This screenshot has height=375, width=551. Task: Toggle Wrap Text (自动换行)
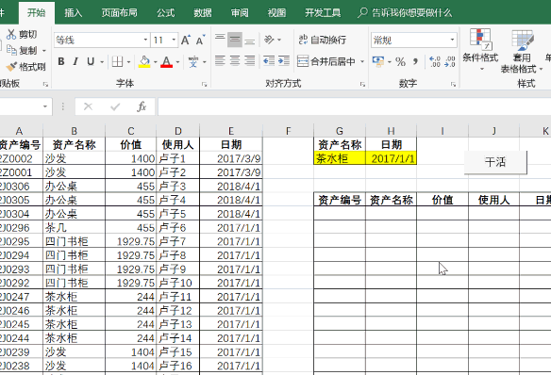tap(323, 40)
